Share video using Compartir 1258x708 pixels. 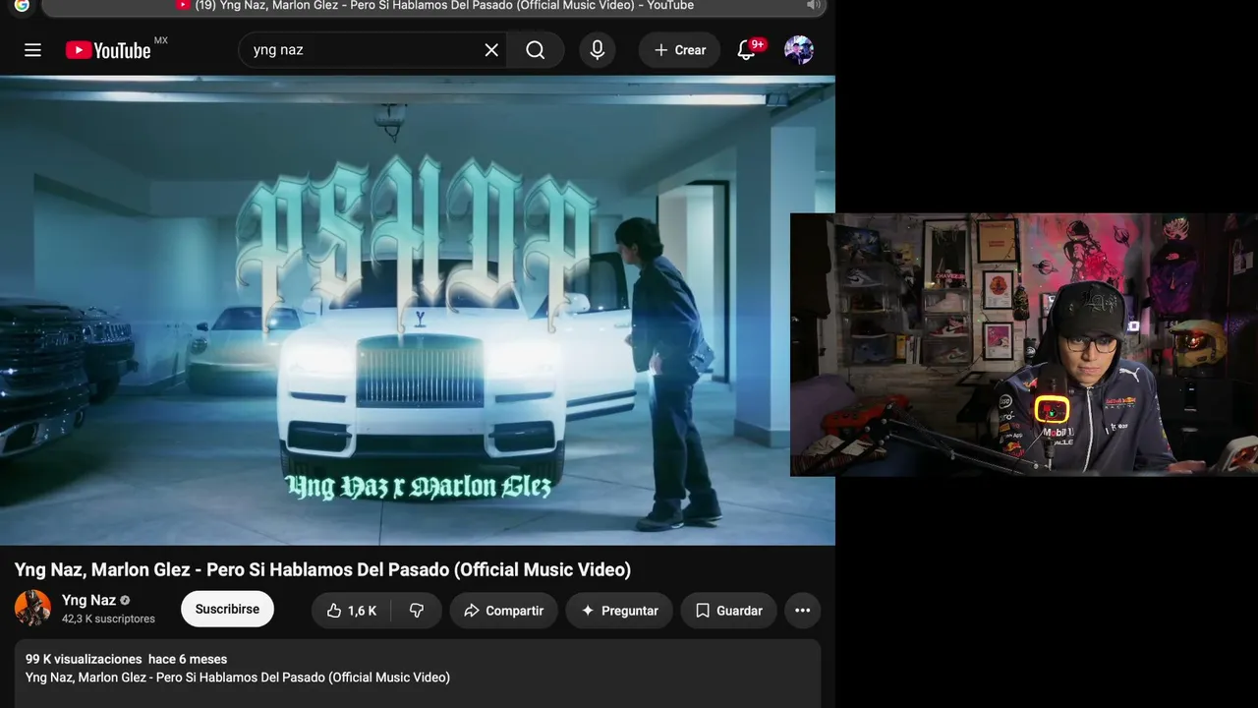click(503, 611)
